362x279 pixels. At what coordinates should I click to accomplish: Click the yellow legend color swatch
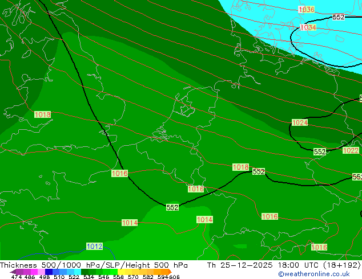(x=121, y=272)
